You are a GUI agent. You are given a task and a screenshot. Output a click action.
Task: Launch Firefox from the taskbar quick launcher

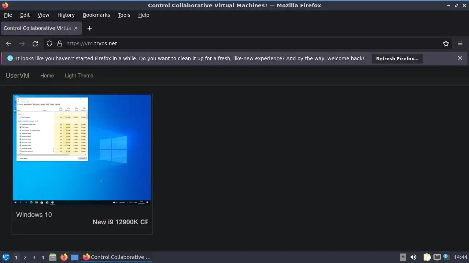[64, 257]
